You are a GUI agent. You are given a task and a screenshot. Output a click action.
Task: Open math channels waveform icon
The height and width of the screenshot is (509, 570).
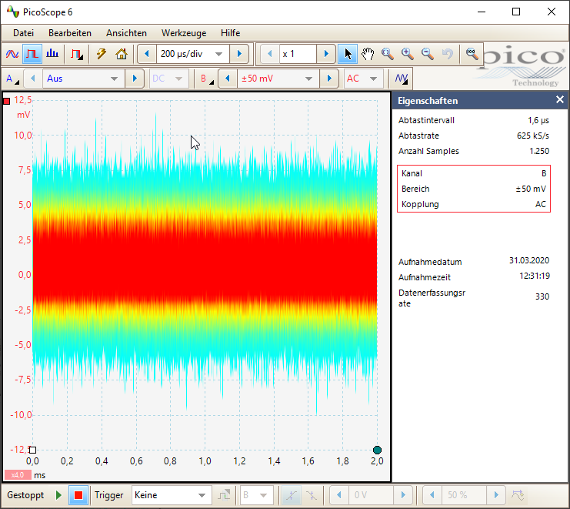coord(402,79)
